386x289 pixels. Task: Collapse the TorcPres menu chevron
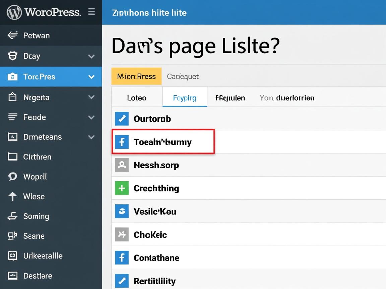tap(91, 77)
